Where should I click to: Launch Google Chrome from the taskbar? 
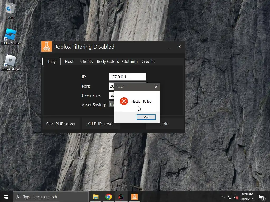coord(108,197)
